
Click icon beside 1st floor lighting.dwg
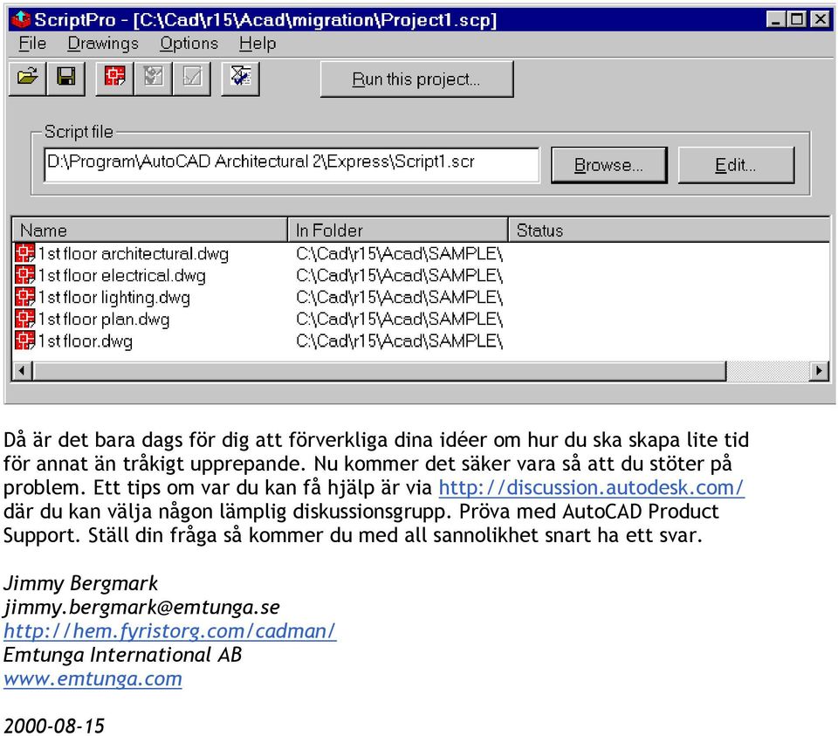coord(24,297)
